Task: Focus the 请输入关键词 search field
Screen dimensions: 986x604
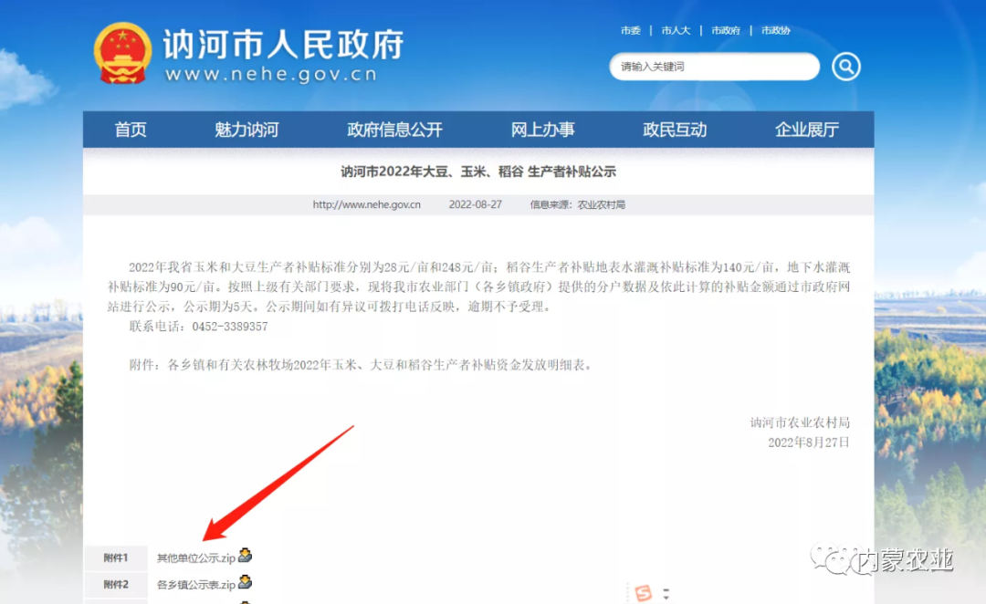Action: click(x=714, y=67)
